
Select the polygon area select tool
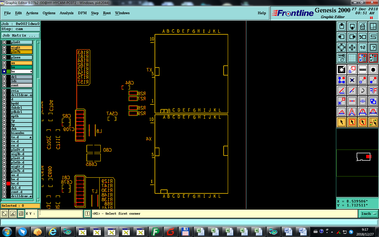click(363, 122)
